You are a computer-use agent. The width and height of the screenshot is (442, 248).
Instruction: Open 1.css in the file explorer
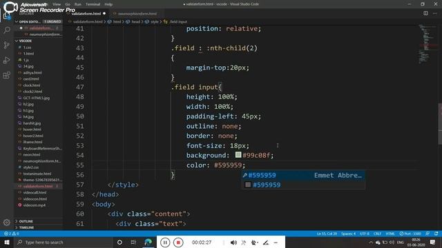pos(27,48)
